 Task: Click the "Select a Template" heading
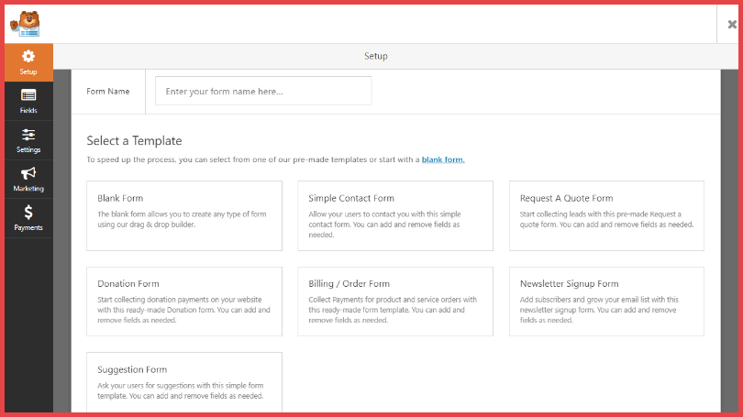click(x=134, y=141)
